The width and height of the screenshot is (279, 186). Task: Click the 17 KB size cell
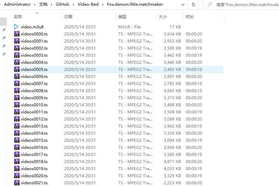(175, 27)
